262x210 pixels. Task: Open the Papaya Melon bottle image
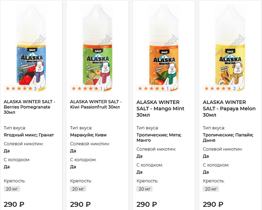(230, 48)
